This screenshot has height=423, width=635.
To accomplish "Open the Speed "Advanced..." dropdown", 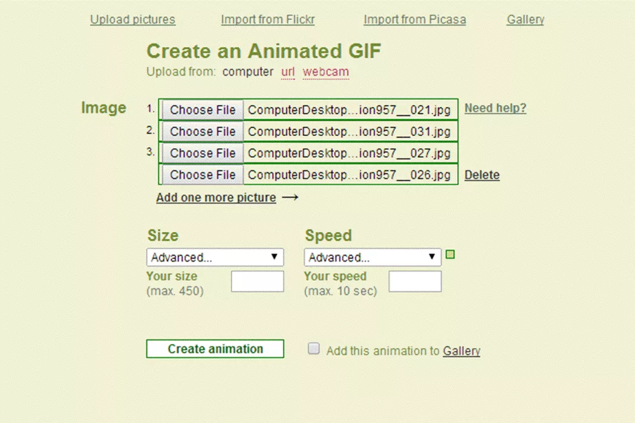I will 372,257.
